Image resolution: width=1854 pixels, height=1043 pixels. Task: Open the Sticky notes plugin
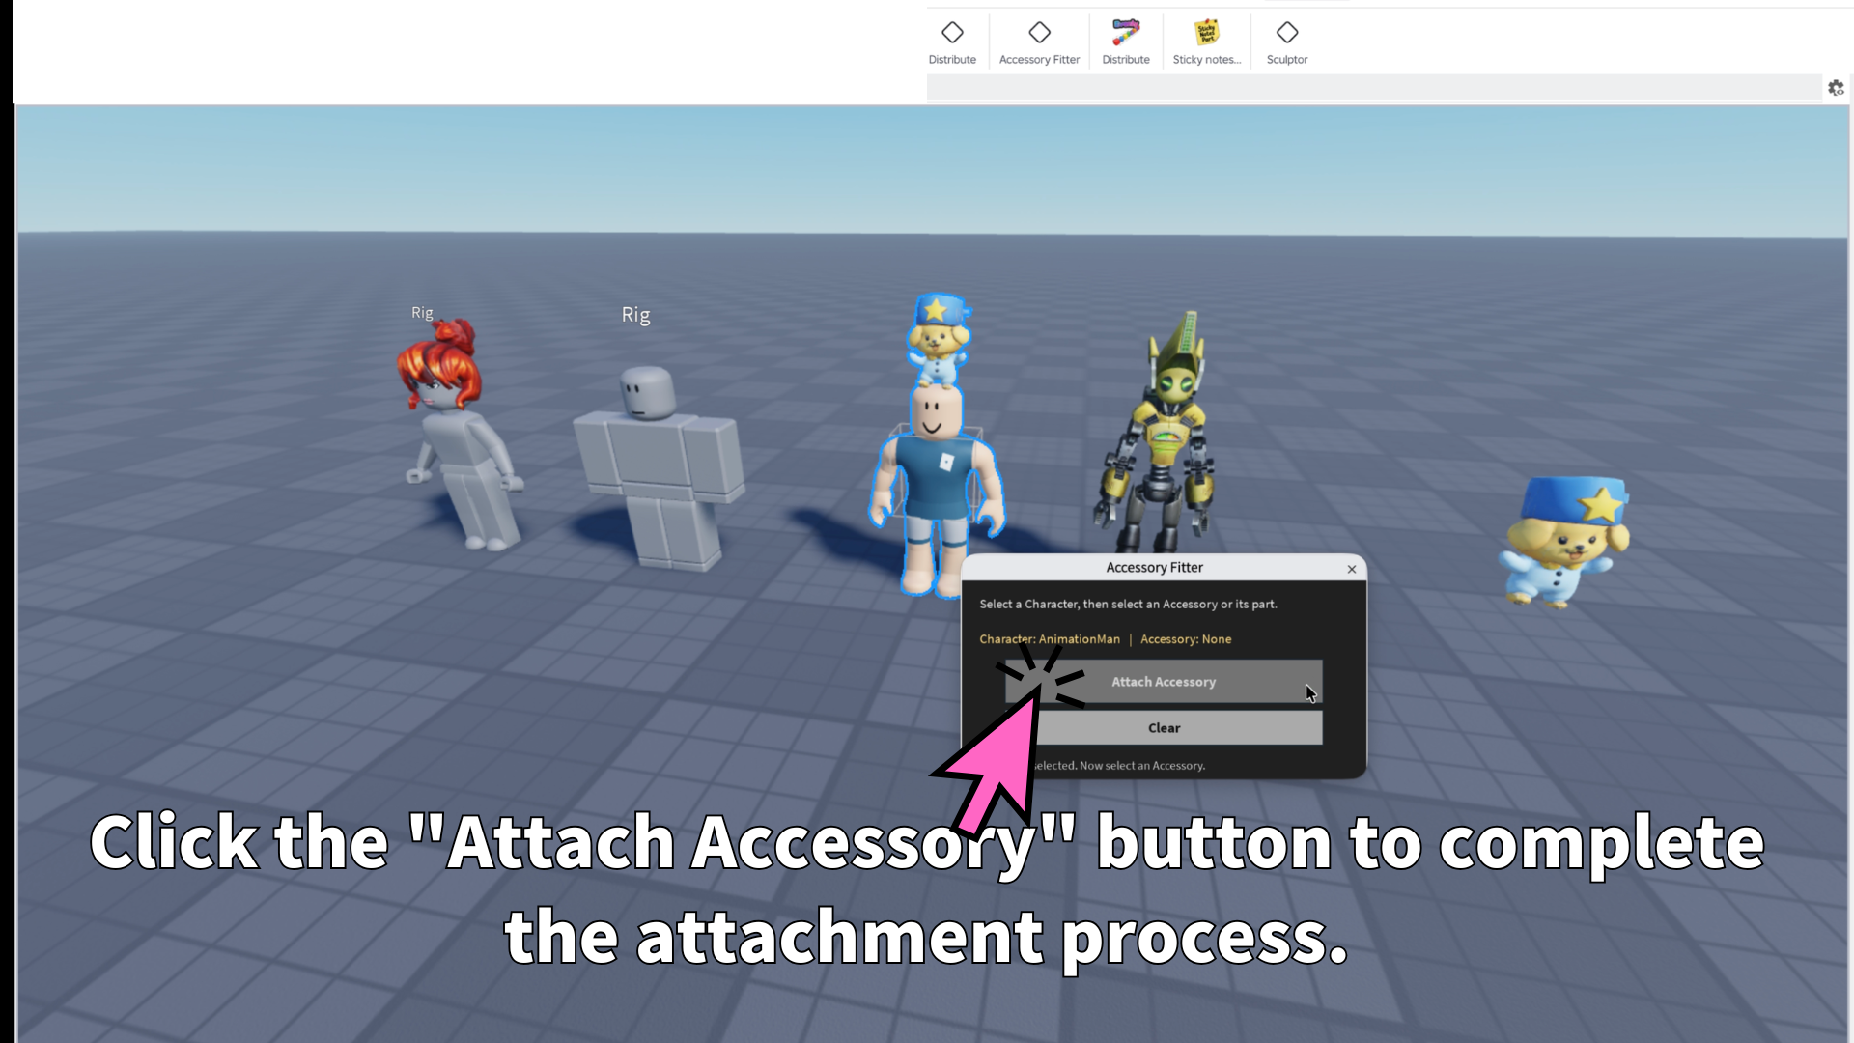point(1206,42)
